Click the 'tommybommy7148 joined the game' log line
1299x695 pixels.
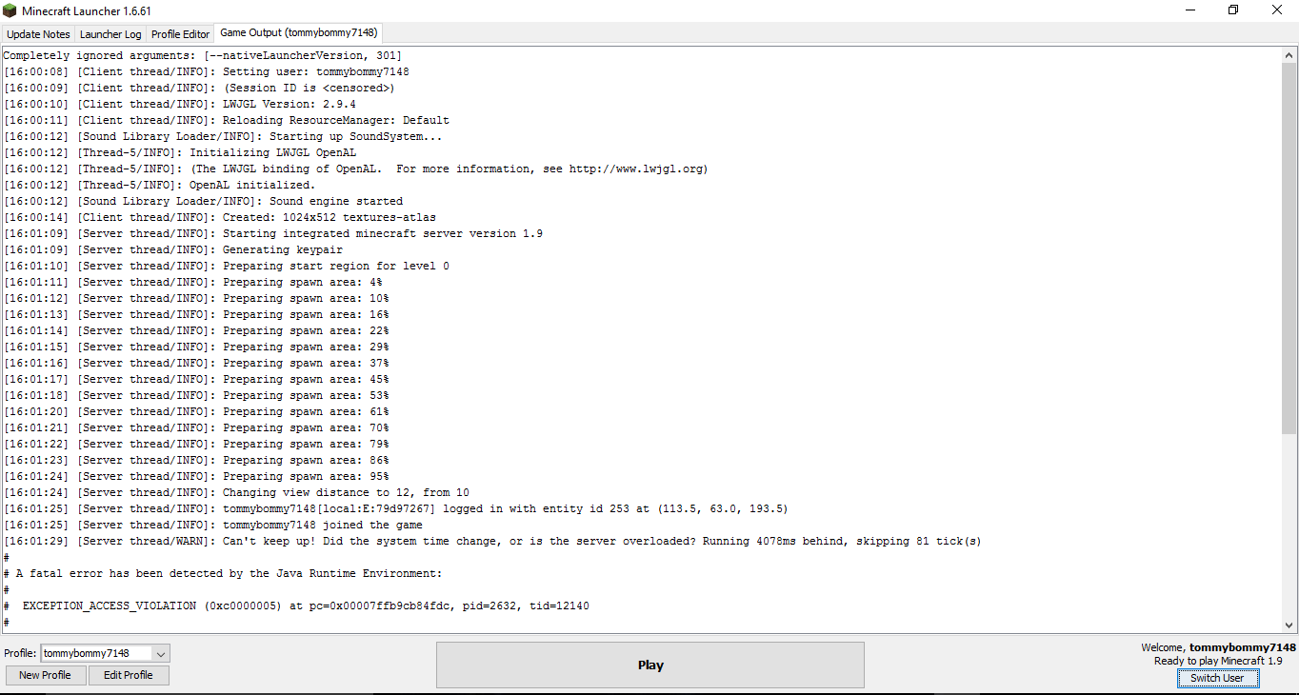click(x=213, y=525)
